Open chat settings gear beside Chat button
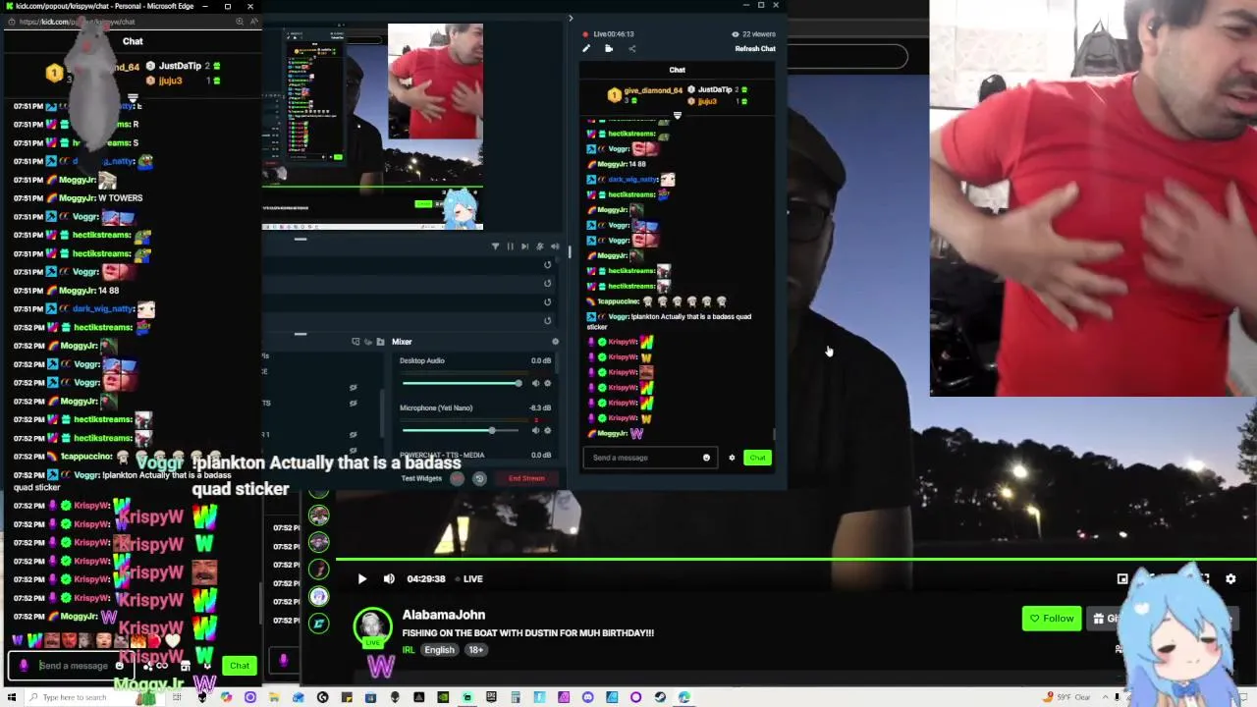This screenshot has height=707, width=1257. click(x=732, y=458)
